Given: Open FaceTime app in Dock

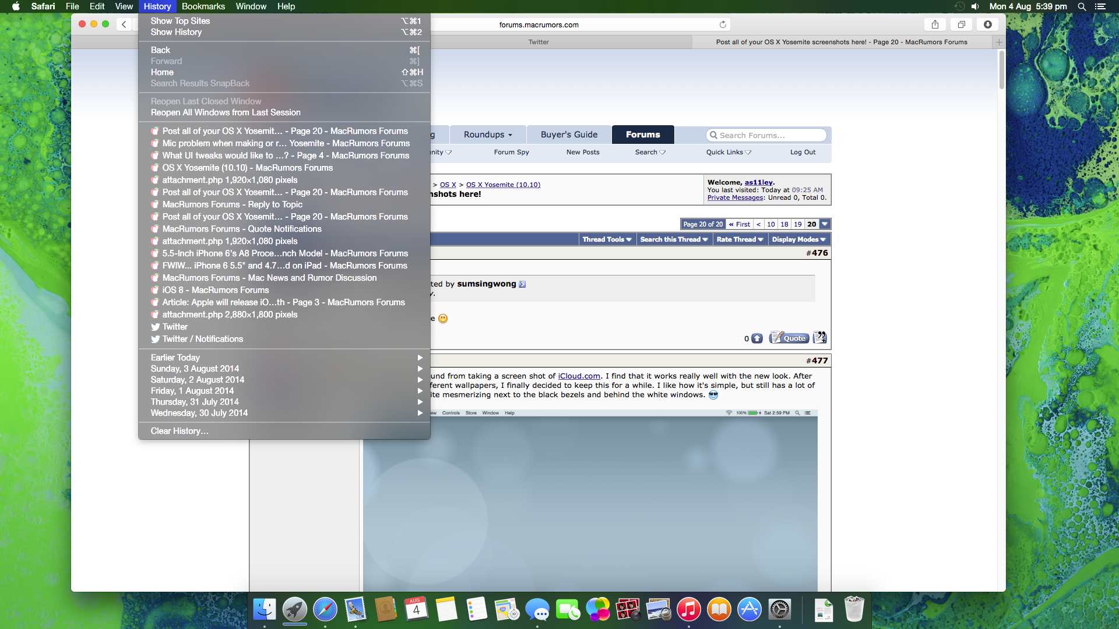Looking at the screenshot, I should [x=568, y=610].
